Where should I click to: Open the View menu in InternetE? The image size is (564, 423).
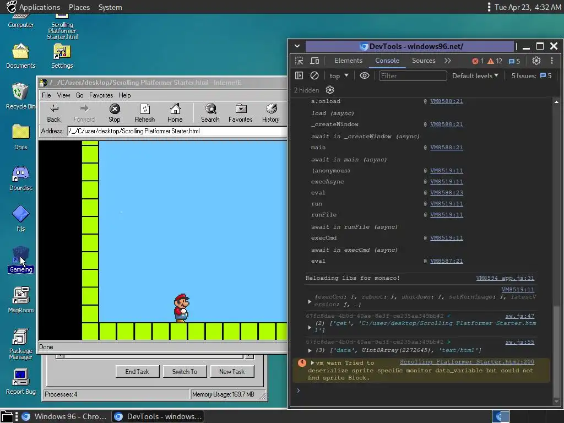pyautogui.click(x=64, y=95)
